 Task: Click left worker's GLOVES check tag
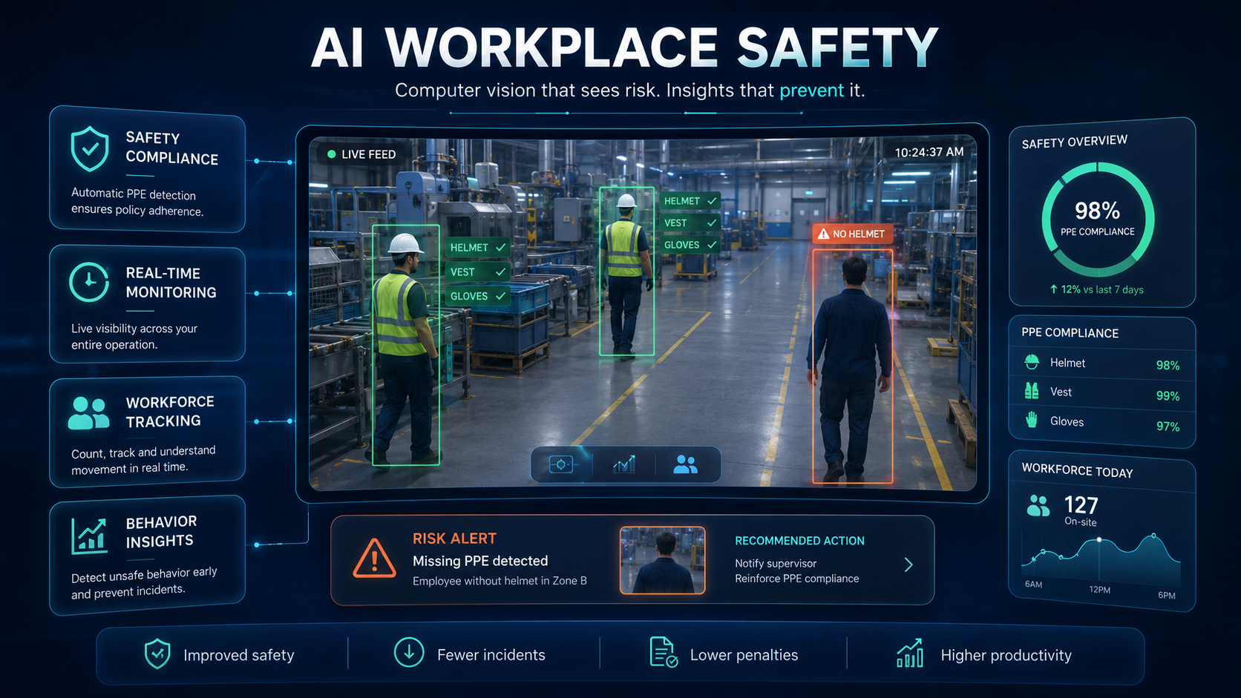click(477, 296)
